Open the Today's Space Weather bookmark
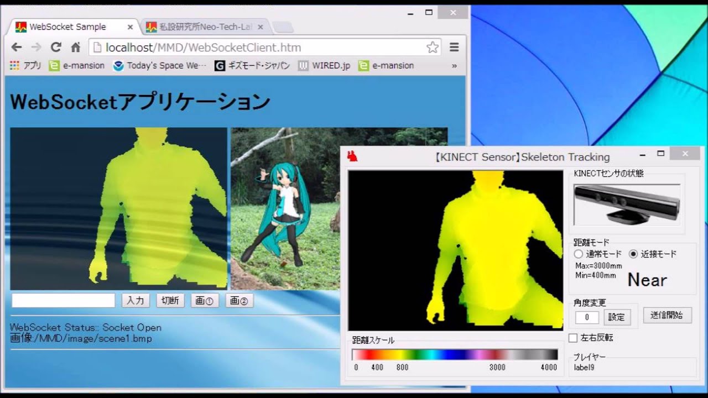 point(159,65)
